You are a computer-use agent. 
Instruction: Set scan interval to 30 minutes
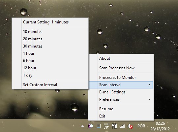point(50,46)
